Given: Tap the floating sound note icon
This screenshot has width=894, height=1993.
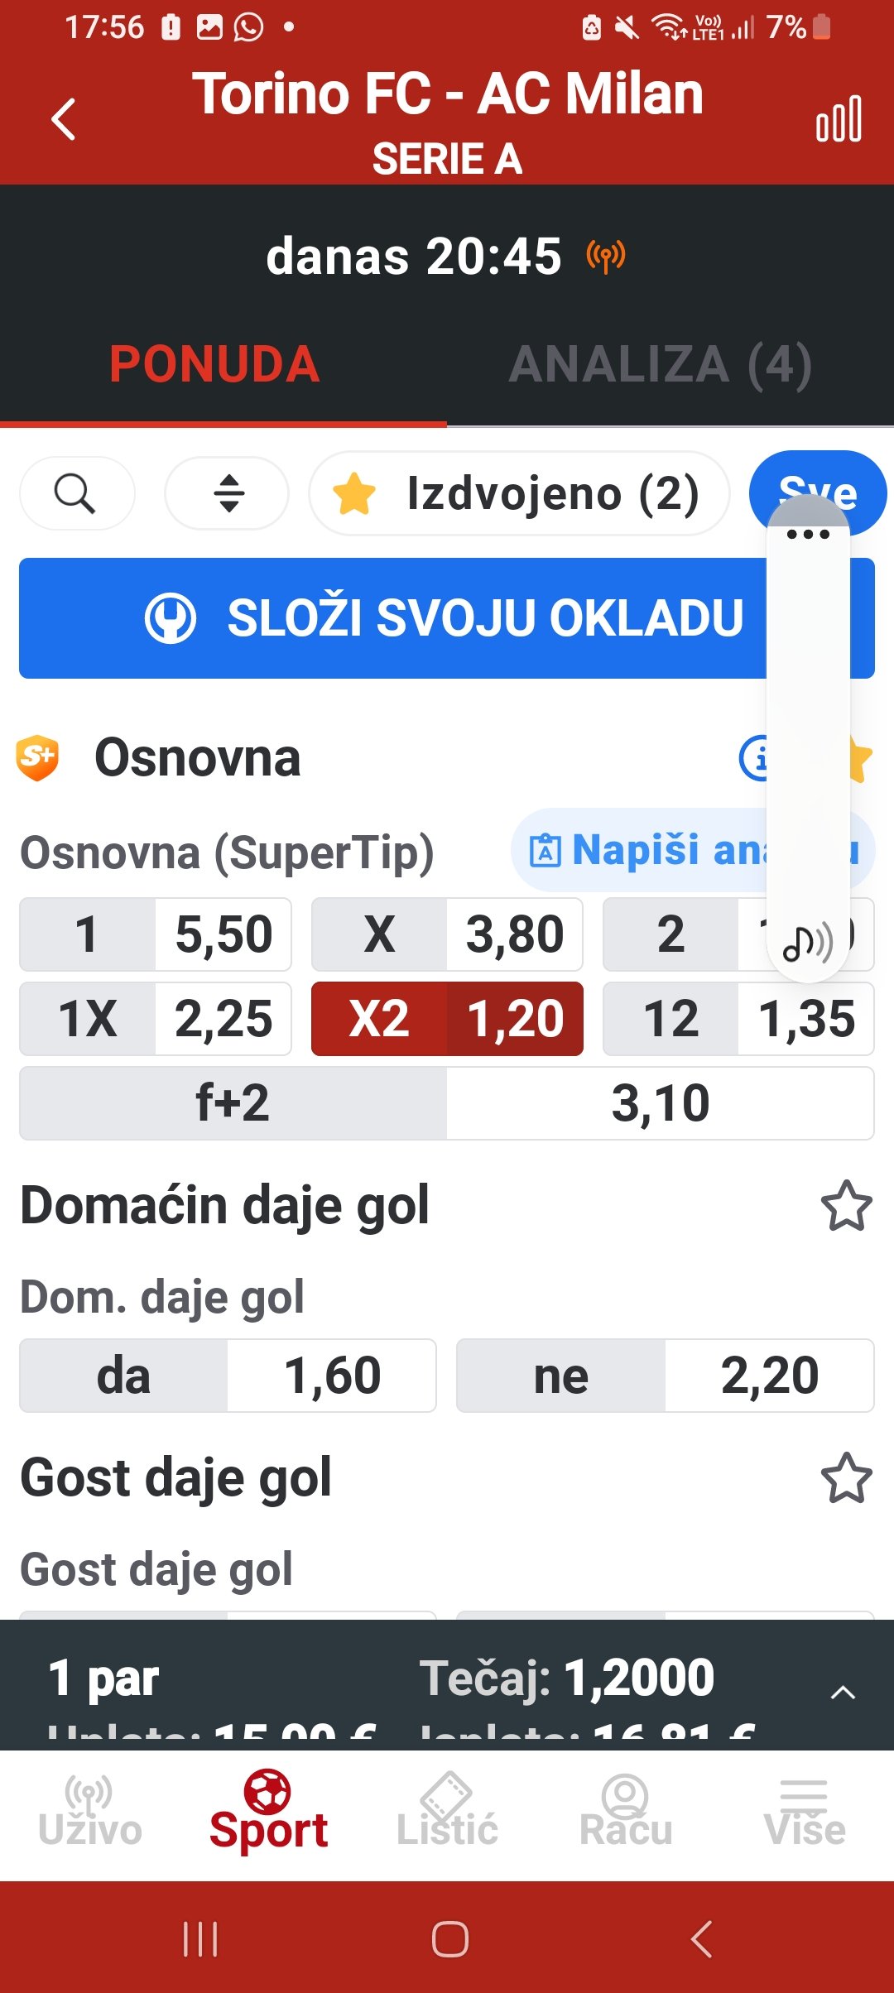Looking at the screenshot, I should [x=807, y=943].
